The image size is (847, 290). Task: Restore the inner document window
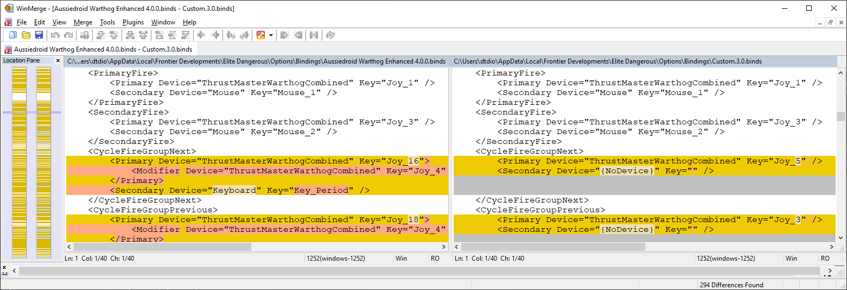[830, 22]
